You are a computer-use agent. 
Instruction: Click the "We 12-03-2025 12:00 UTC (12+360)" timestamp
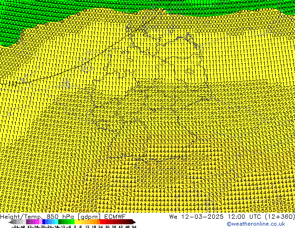click(x=232, y=216)
